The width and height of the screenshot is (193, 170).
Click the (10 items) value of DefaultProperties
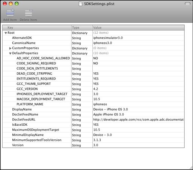pyautogui.click(x=101, y=53)
